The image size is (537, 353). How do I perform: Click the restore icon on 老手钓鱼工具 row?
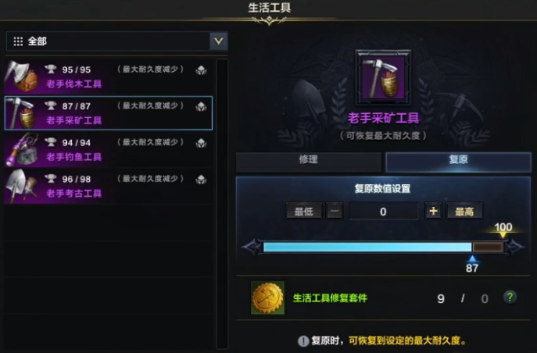(201, 143)
